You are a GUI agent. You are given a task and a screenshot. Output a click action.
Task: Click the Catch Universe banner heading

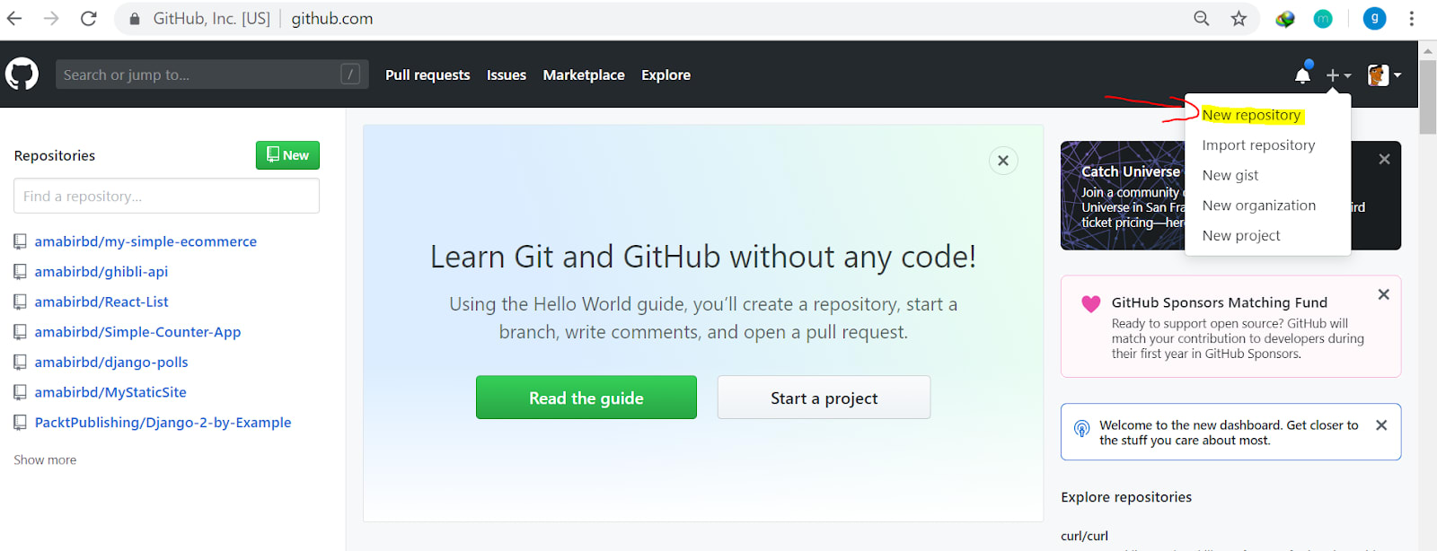coord(1130,171)
